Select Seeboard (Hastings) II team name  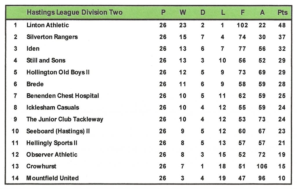tap(58, 131)
